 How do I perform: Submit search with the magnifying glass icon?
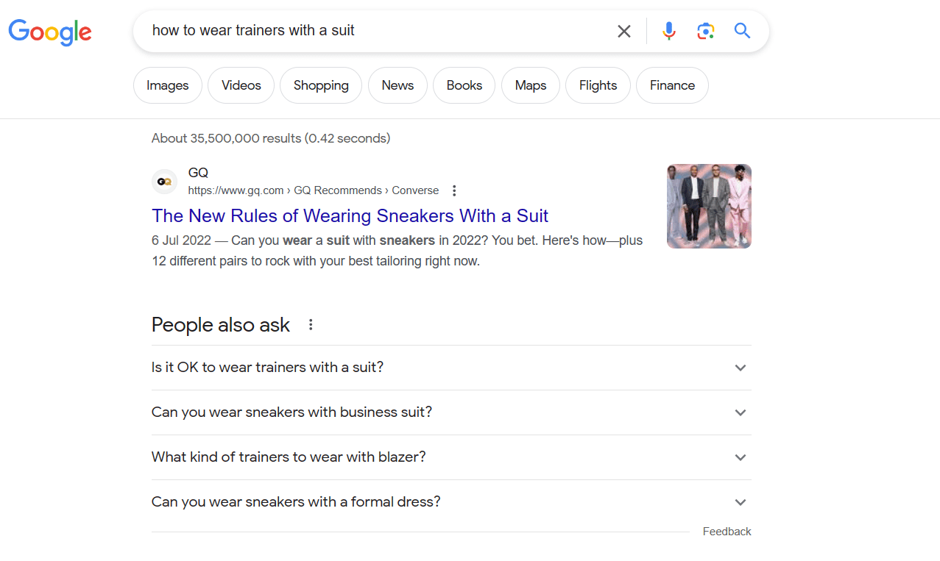click(x=742, y=31)
